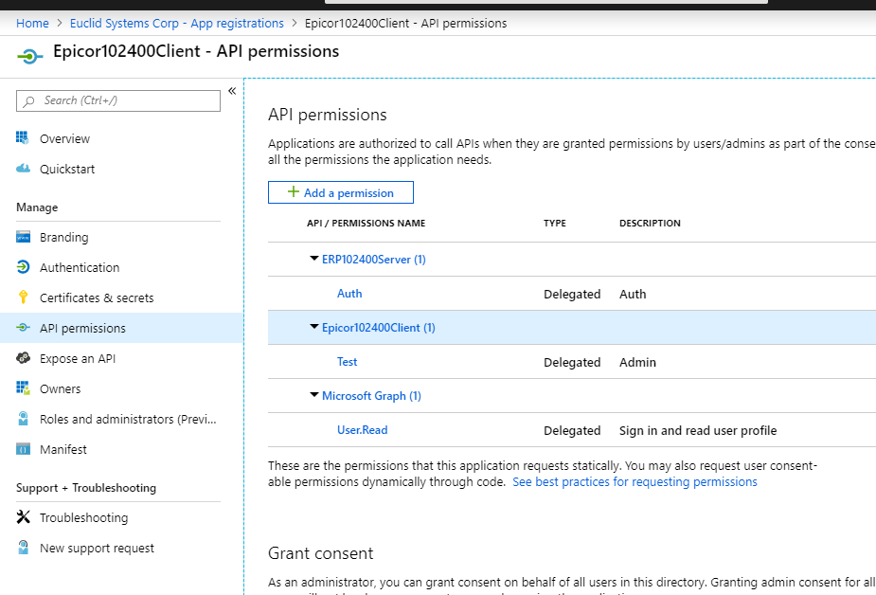Image resolution: width=876 pixels, height=595 pixels.
Task: Click the Quickstart cloud icon
Action: click(x=23, y=168)
